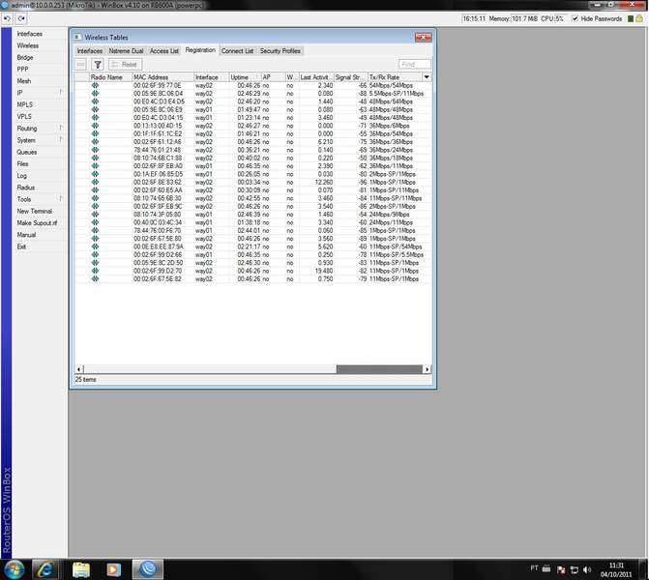The width and height of the screenshot is (649, 580).
Task: Click New Terminal in the sidebar
Action: (35, 211)
